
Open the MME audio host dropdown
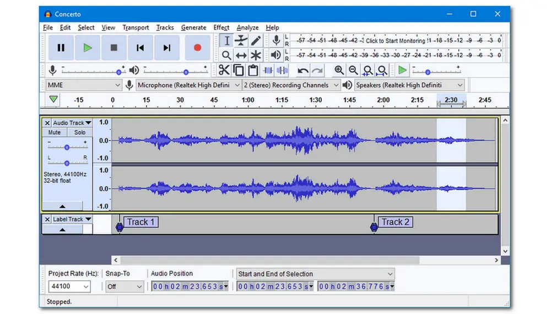(83, 85)
